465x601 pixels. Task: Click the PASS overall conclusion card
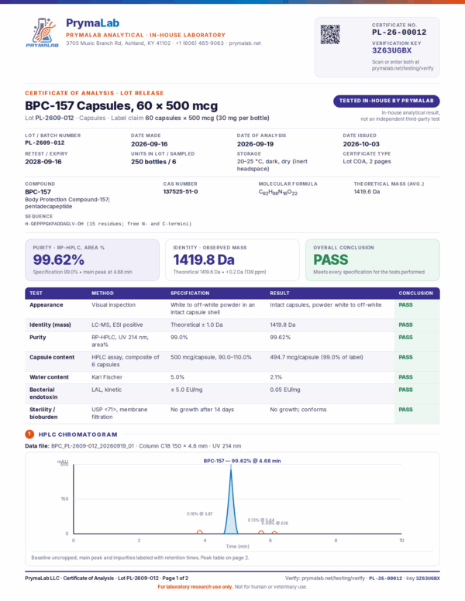[373, 260]
